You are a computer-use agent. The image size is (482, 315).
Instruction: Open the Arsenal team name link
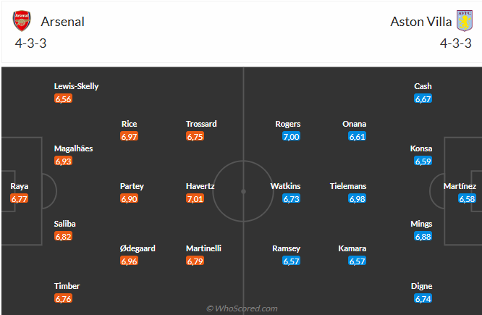tap(63, 22)
